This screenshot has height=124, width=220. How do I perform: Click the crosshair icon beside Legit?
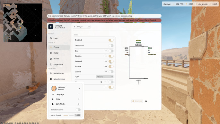[x=51, y=38]
